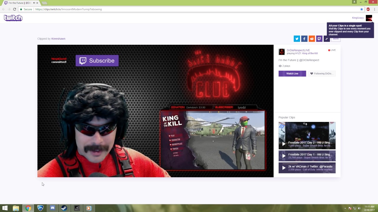Close the I'm the Future tab

37,3
